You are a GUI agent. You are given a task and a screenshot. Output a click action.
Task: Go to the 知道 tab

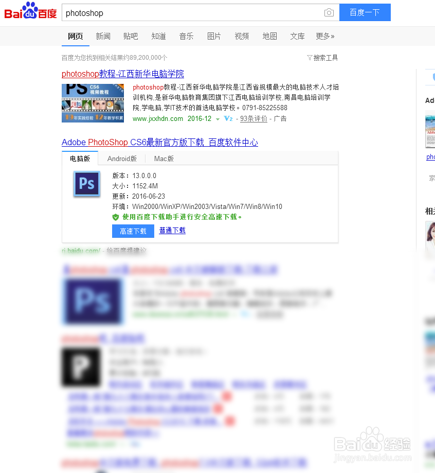(x=158, y=37)
